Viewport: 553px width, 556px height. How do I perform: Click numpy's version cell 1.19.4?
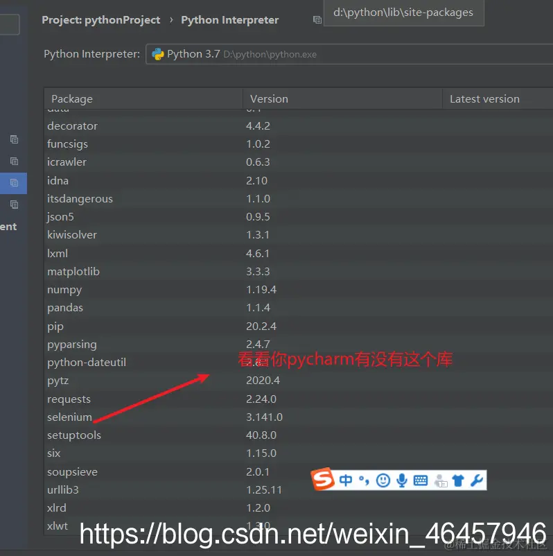[x=261, y=289]
